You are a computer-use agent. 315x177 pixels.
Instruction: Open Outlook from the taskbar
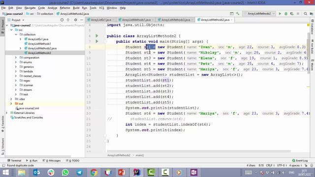pos(36,173)
